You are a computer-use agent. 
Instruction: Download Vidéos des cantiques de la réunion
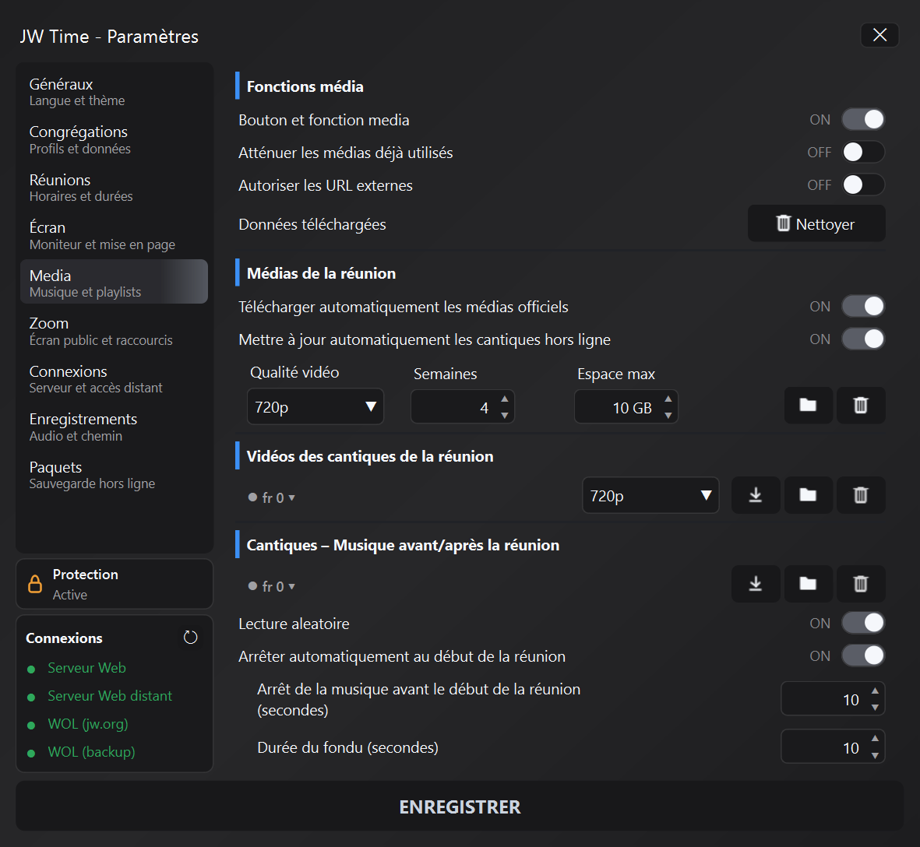pyautogui.click(x=755, y=495)
